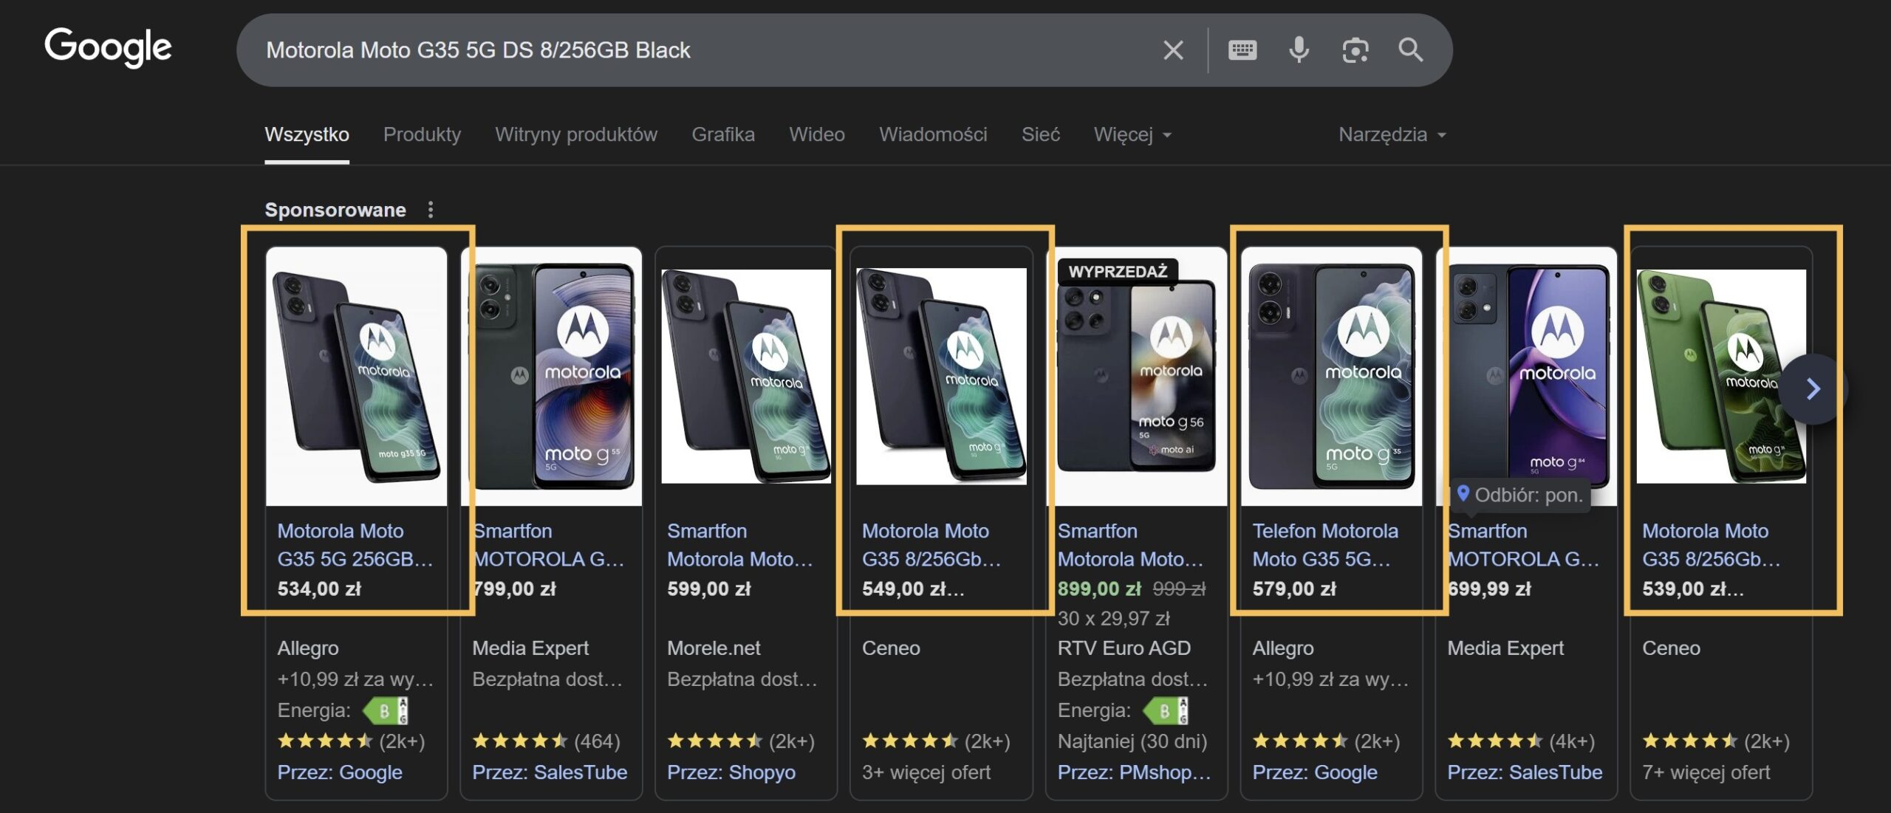Screen dimensions: 1891x813
Task: Click inside the search input field
Action: 665,49
